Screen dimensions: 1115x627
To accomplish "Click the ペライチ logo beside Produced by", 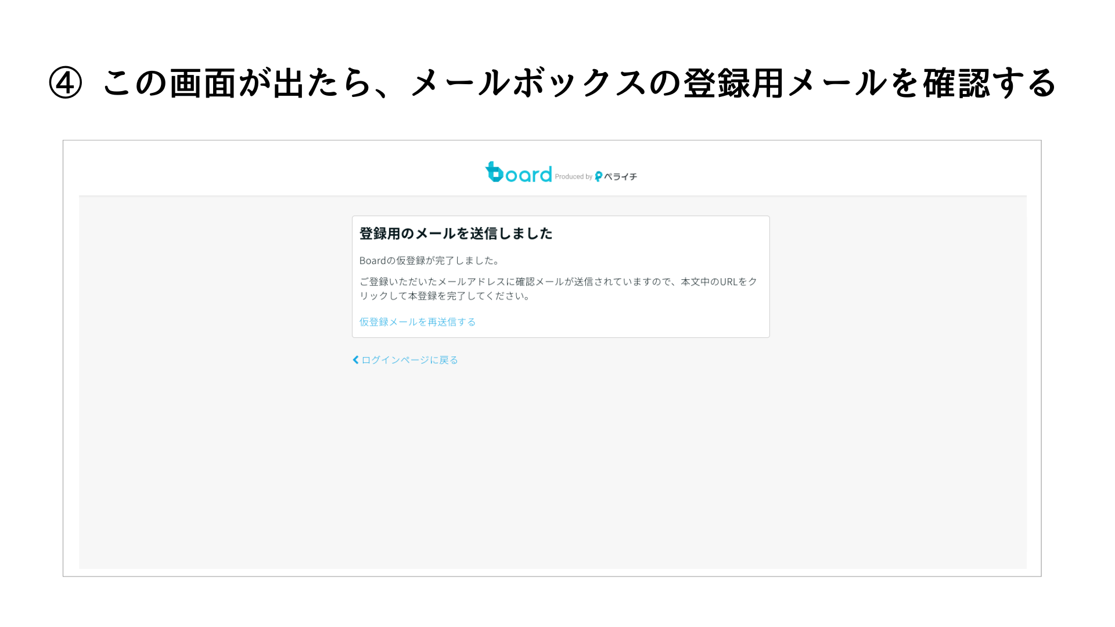I will pos(616,176).
